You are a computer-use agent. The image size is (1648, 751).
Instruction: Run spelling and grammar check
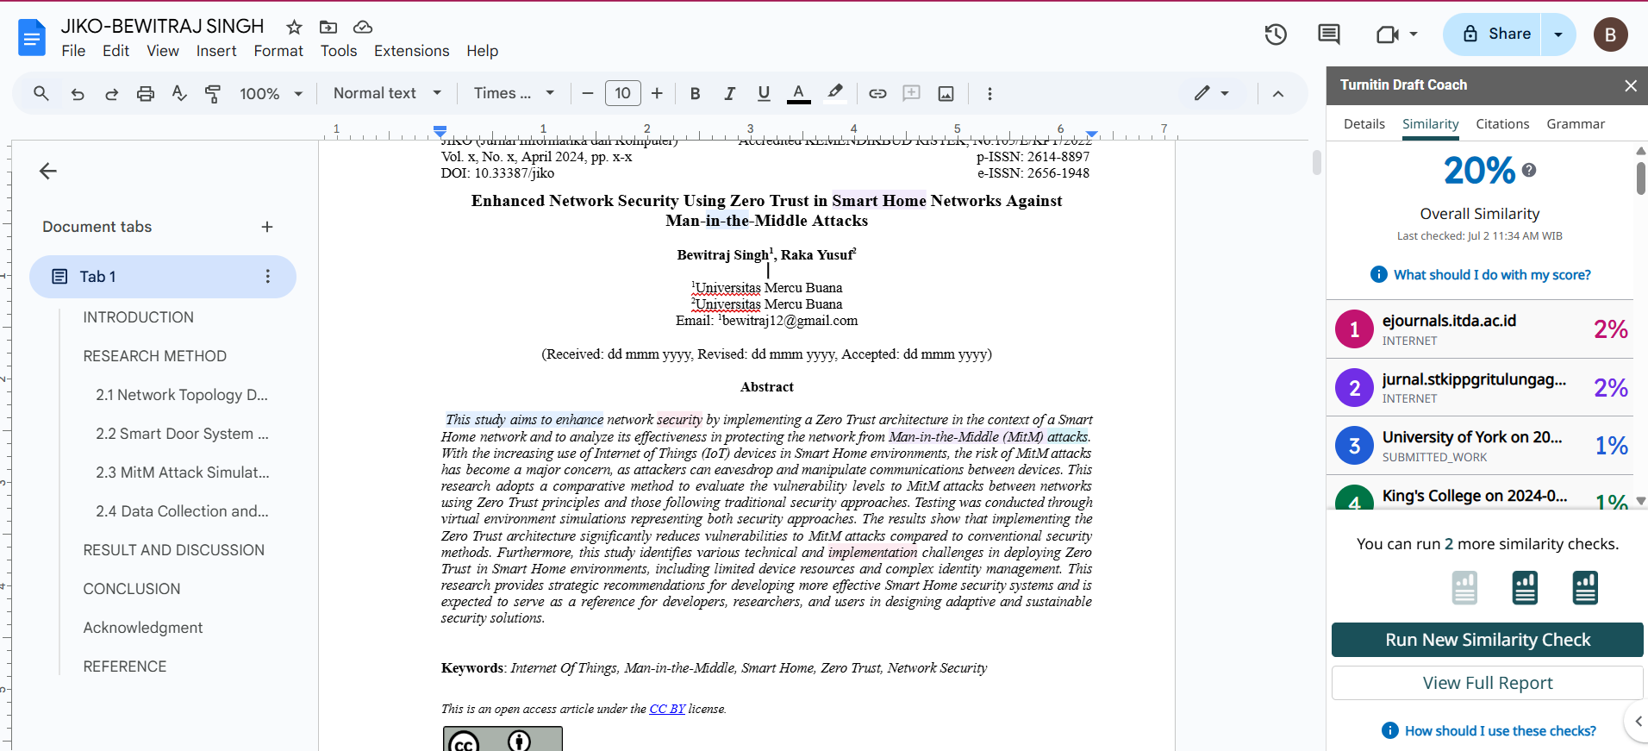(179, 93)
